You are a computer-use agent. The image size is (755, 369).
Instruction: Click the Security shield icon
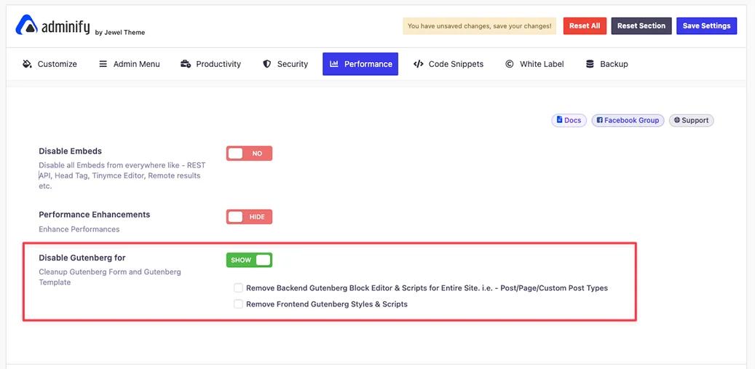pyautogui.click(x=266, y=64)
